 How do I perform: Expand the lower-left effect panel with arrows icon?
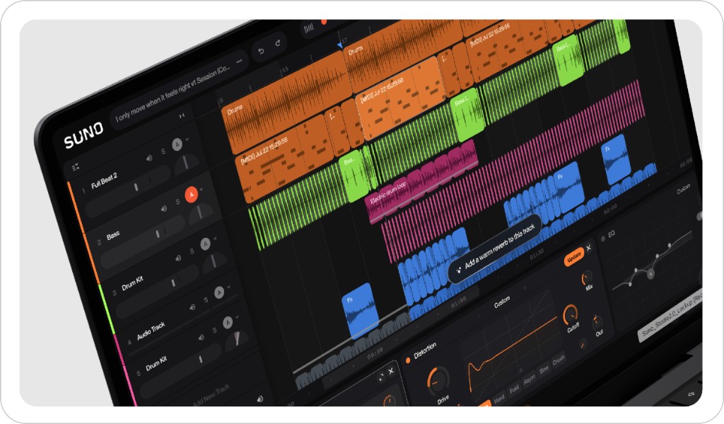tap(381, 377)
